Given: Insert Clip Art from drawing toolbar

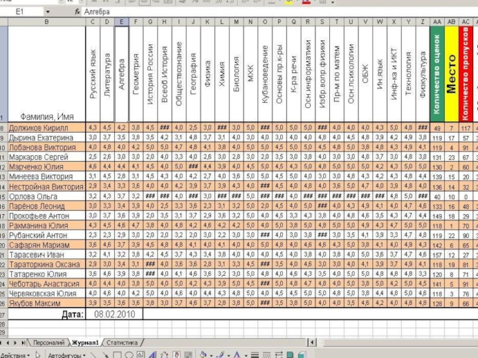Looking at the screenshot, I should (x=176, y=355).
